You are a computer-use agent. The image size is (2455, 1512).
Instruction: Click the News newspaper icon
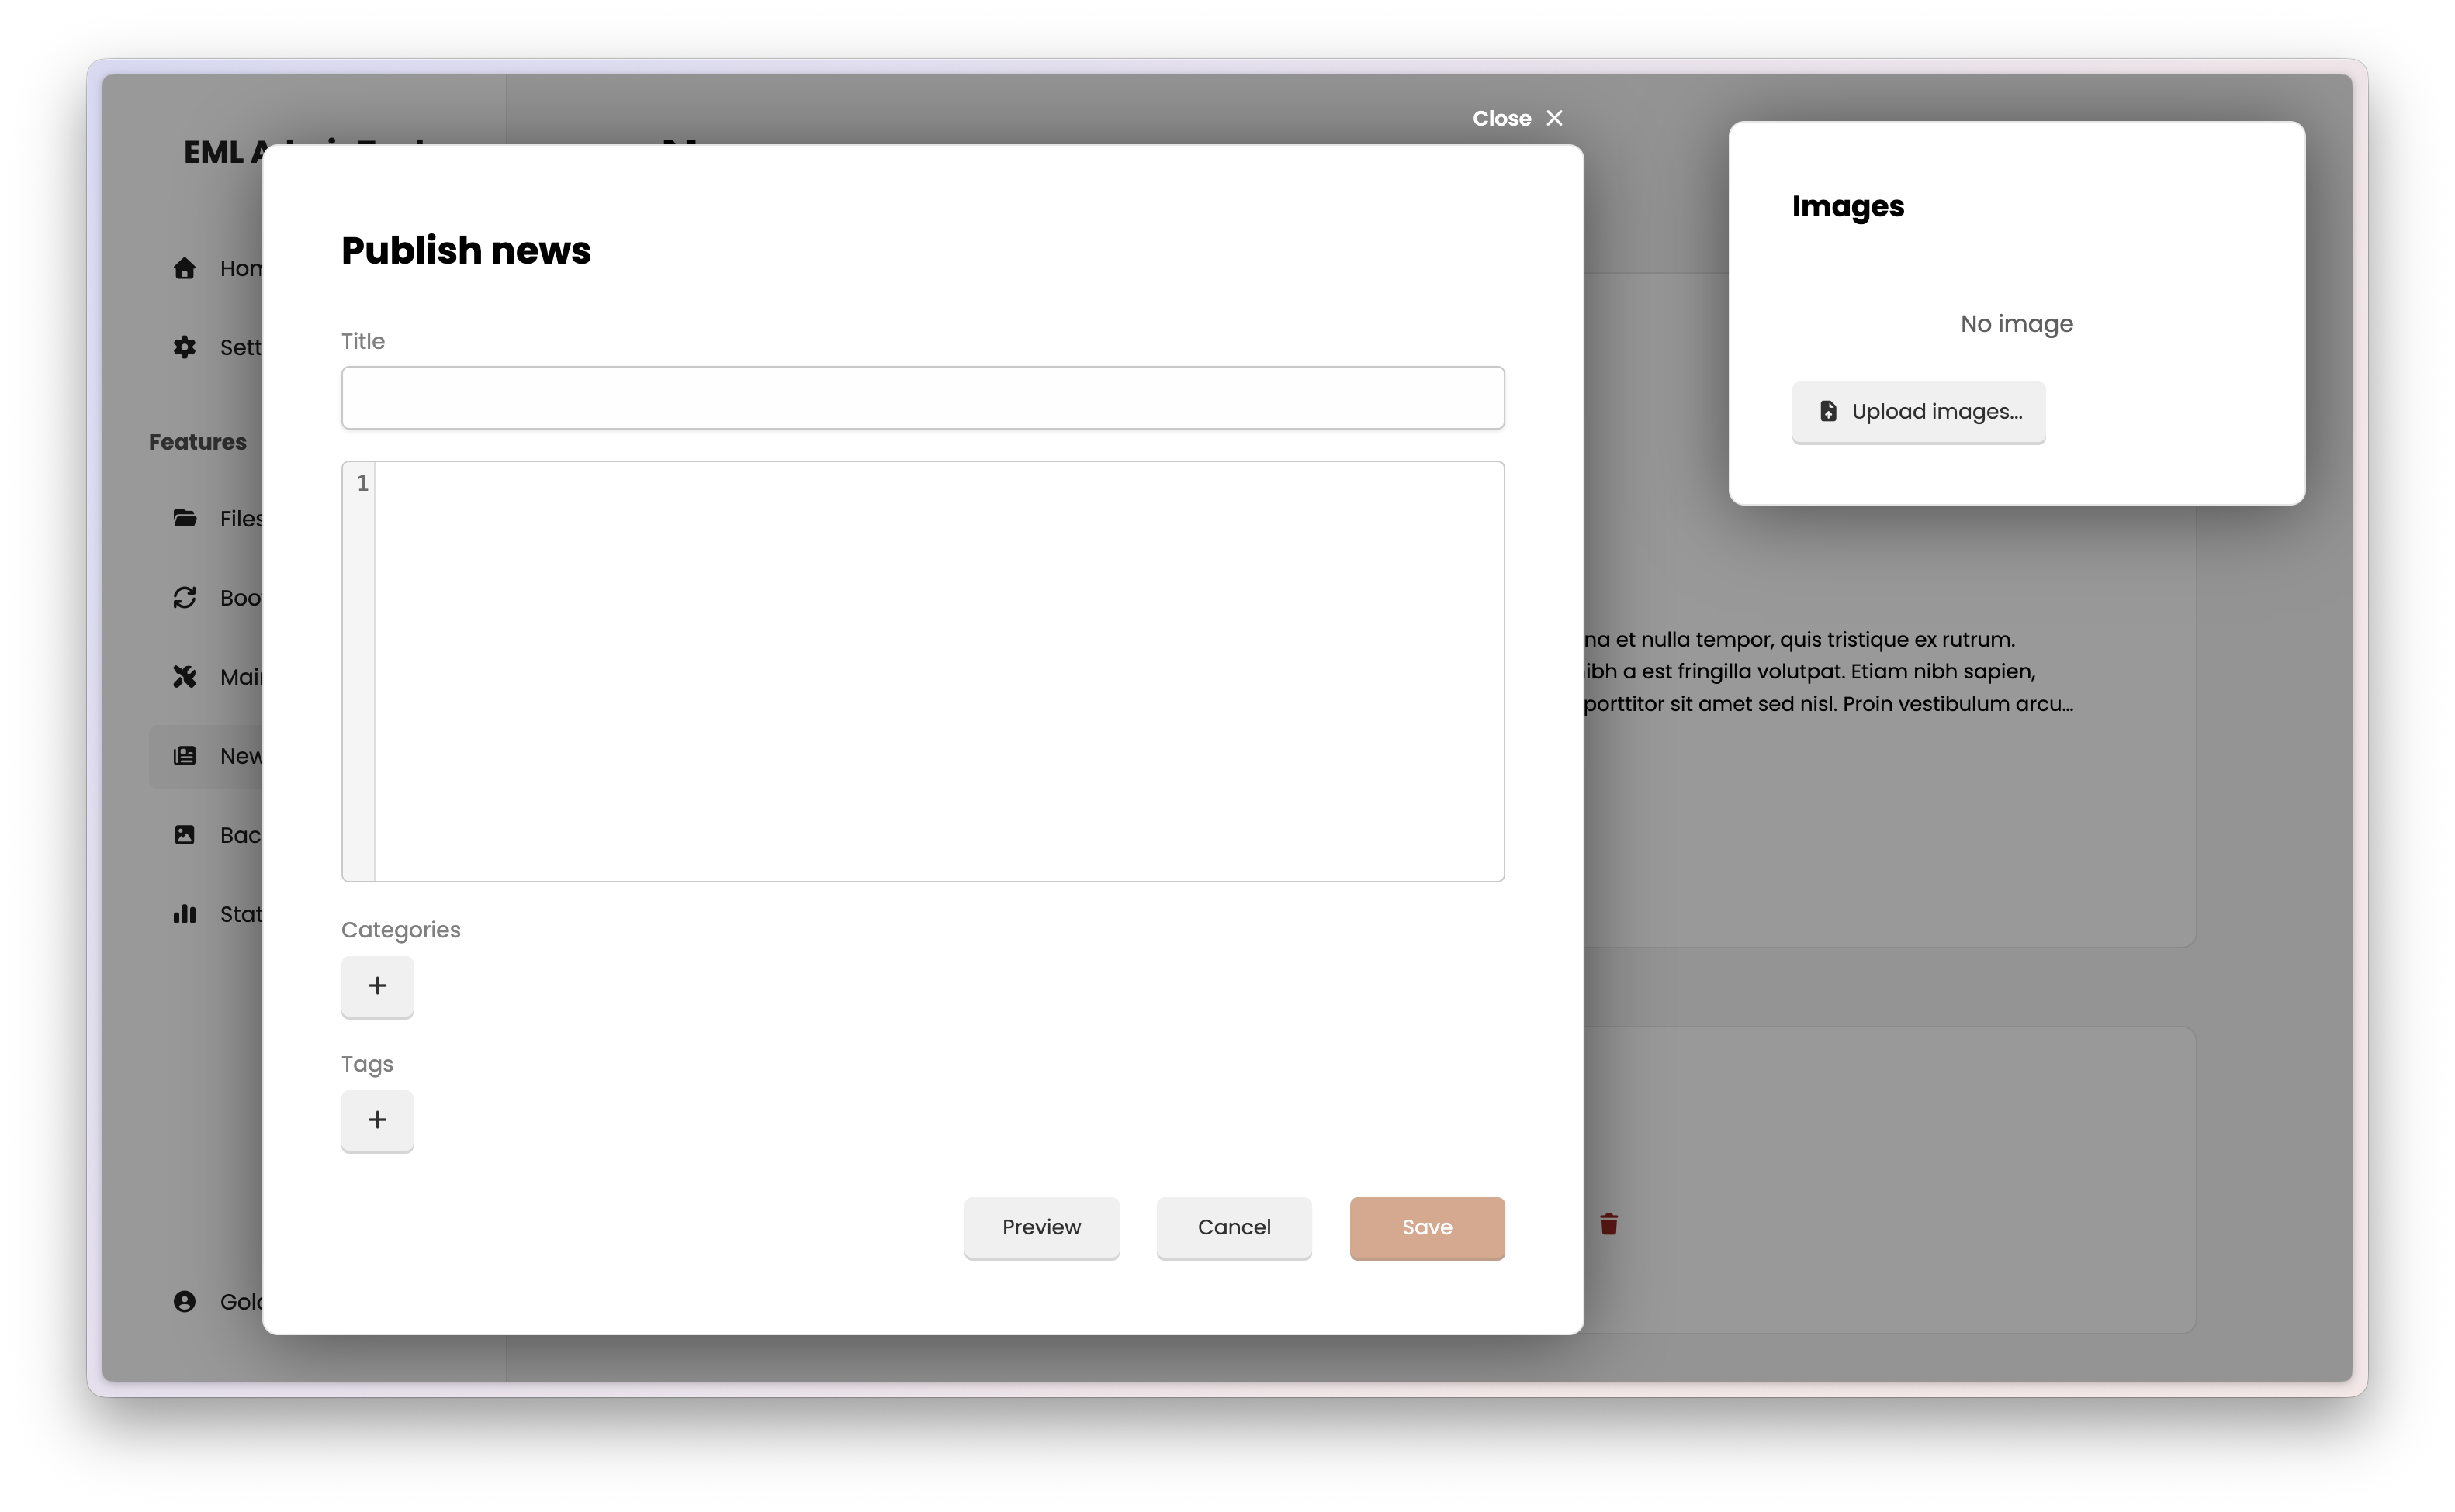185,756
